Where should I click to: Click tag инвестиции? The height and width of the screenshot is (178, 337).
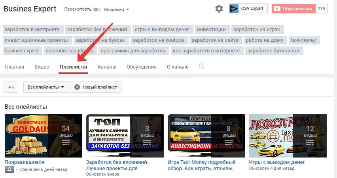point(212,30)
